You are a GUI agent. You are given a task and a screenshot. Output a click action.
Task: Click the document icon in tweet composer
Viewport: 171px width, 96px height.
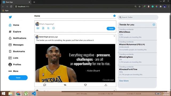[x=43, y=28]
